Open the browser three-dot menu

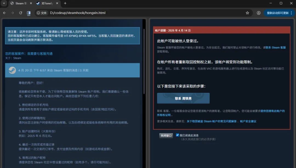(291, 13)
